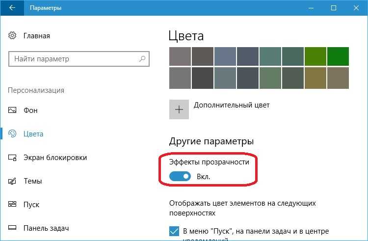The height and width of the screenshot is (241, 368).
Task: Open the Фон section
Action: pos(30,110)
